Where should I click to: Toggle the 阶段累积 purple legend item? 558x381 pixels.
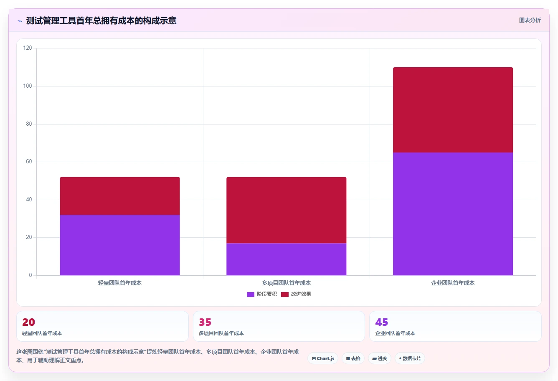click(262, 294)
